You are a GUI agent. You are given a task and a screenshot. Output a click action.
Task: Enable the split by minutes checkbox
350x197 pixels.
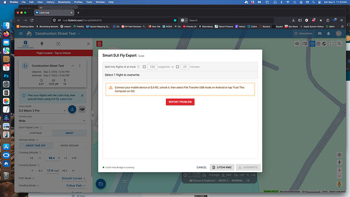(178, 67)
